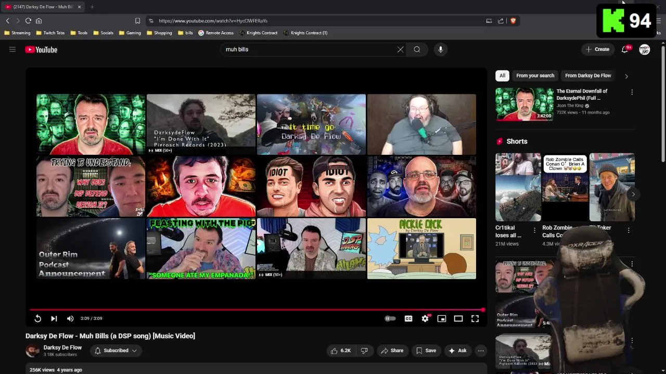Viewport: 666px width, 374px height.
Task: Go to the YouTube home logo
Action: coord(41,49)
